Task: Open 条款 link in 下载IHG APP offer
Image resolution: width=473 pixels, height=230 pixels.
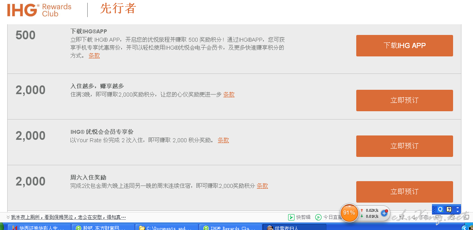Action: (x=94, y=56)
